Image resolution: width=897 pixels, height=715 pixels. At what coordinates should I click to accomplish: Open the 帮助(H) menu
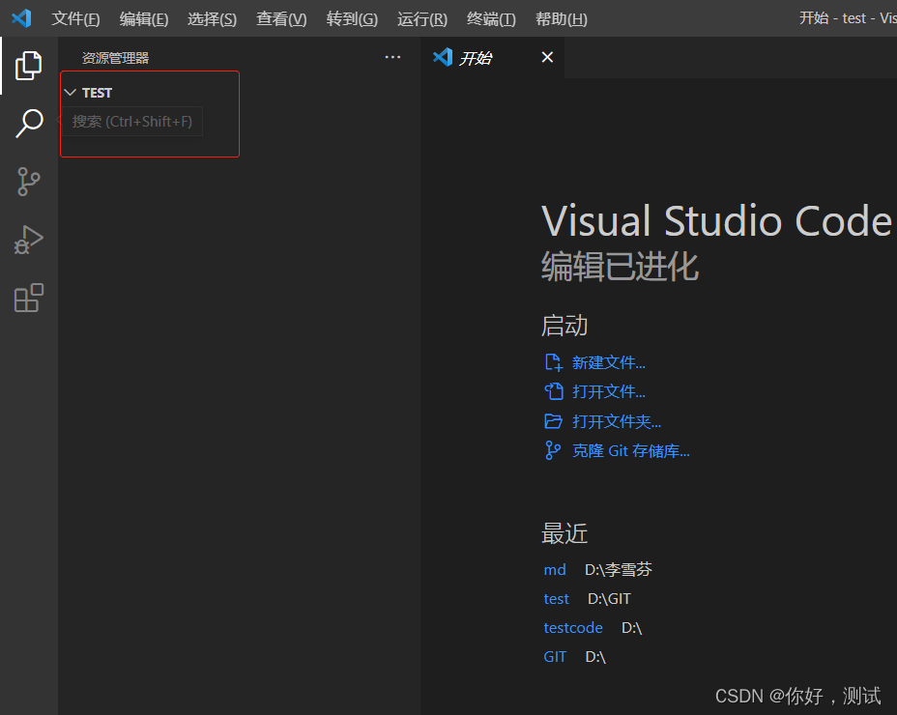coord(562,19)
